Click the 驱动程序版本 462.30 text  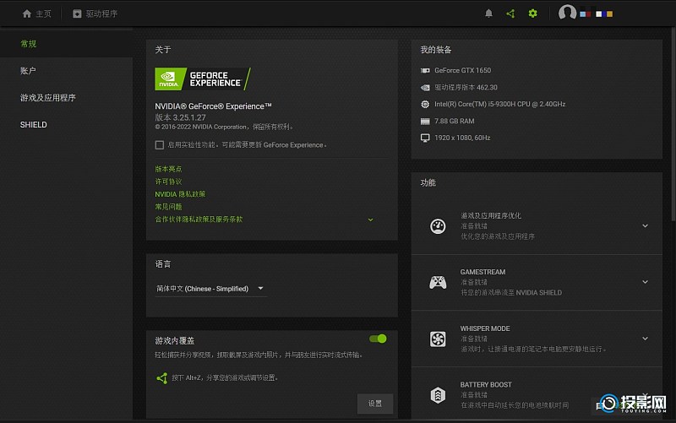click(466, 88)
